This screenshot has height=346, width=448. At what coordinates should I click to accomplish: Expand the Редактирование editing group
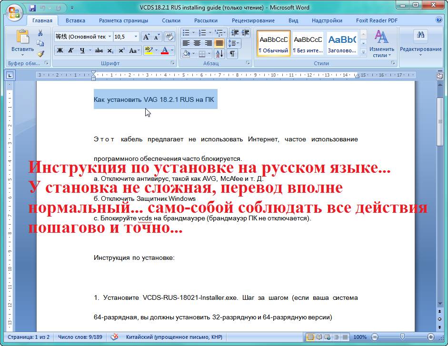[420, 45]
